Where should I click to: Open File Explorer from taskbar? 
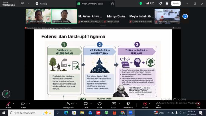pos(82,113)
